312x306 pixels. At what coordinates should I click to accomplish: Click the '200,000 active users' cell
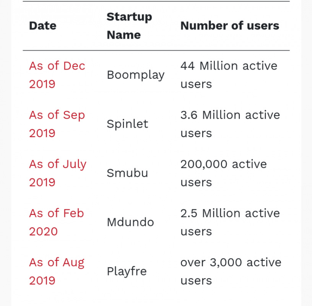(223, 173)
